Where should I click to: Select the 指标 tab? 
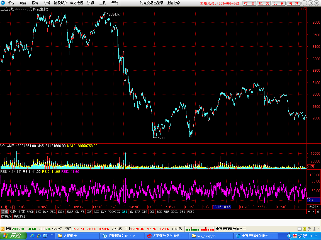(x=4, y=212)
